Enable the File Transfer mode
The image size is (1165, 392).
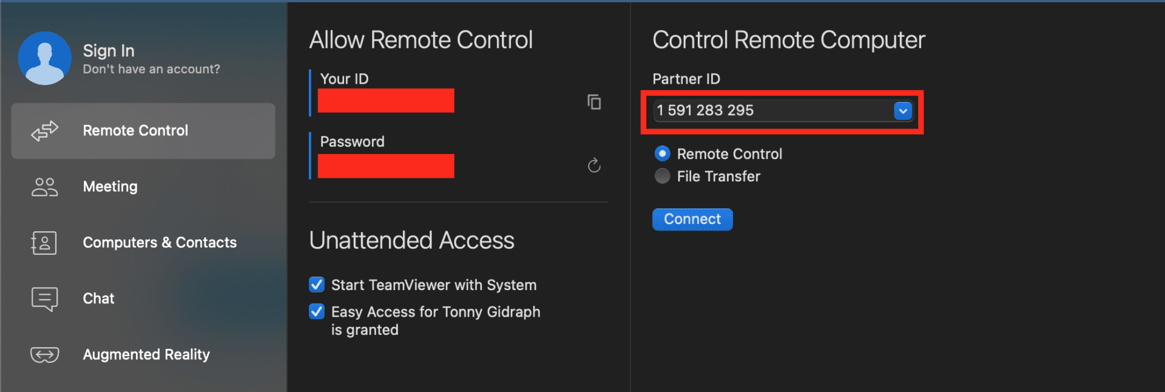tap(662, 176)
